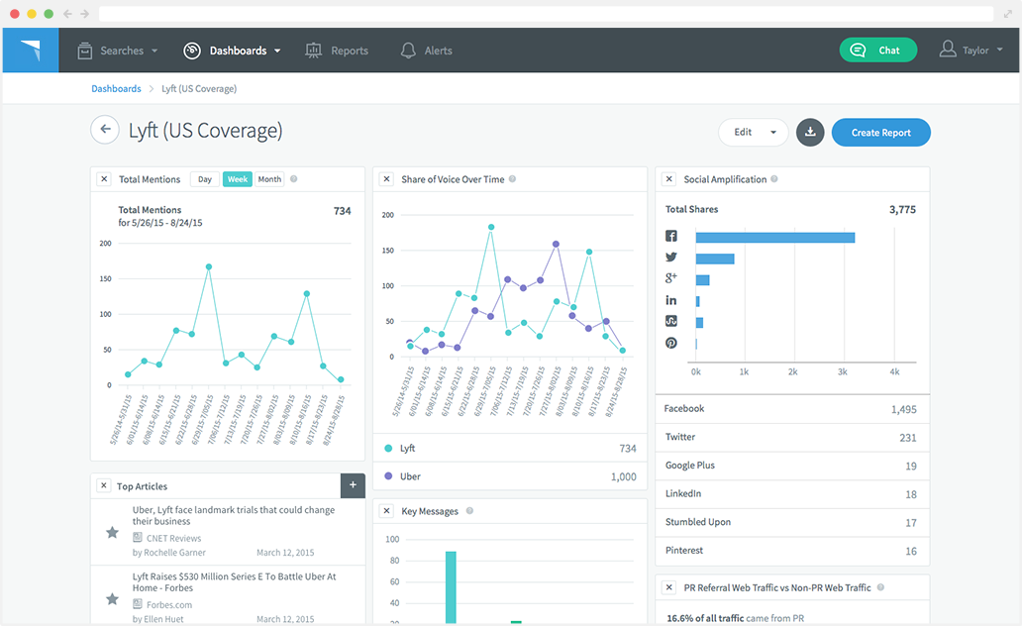Screen dimensions: 1022x626
Task: Click the Dashboards gauge icon
Action: coord(192,51)
